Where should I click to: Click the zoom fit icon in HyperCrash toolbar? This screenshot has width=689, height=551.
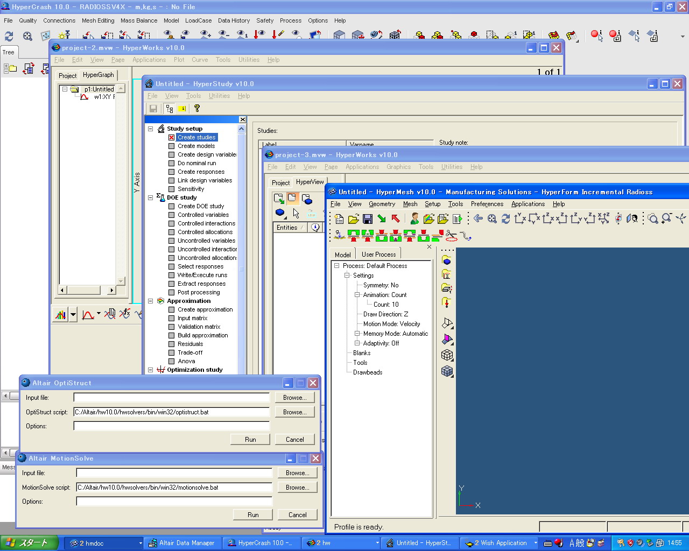tap(27, 36)
